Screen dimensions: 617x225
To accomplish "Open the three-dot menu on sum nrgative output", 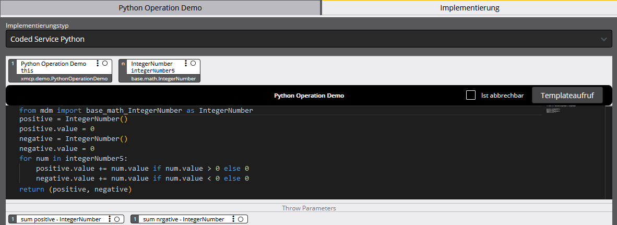I will click(x=233, y=219).
